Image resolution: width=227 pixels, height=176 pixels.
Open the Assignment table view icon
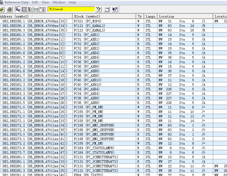point(24,9)
